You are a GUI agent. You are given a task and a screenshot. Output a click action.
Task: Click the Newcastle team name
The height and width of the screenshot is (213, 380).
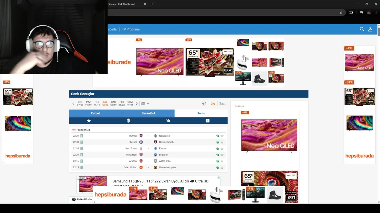coord(165,136)
